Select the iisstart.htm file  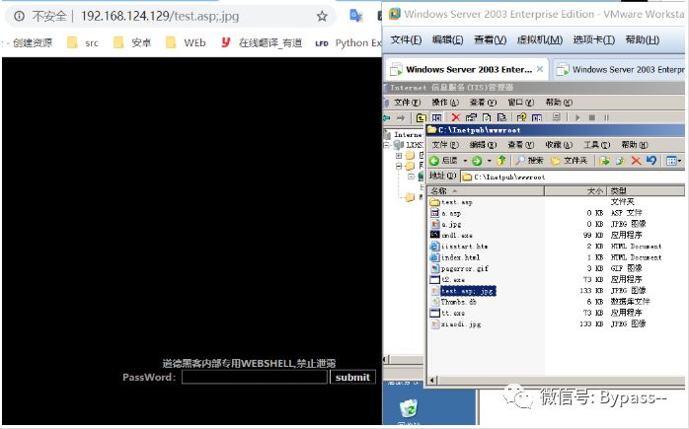point(459,247)
